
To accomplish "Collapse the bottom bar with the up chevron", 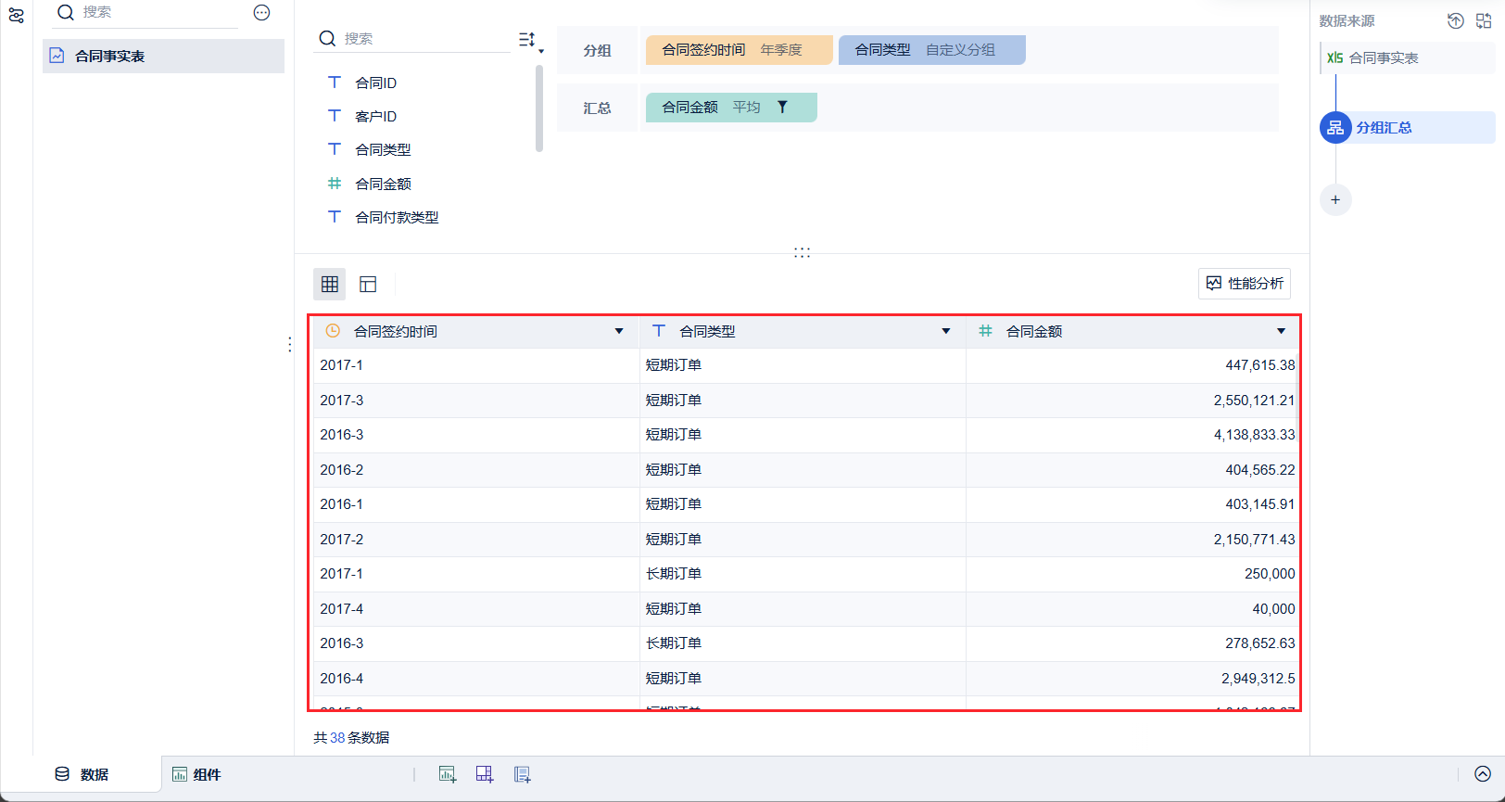I will (x=1483, y=774).
